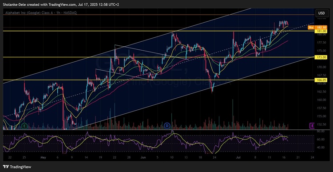
Task: Click the 28 date label on time axis
Action: (129, 157)
